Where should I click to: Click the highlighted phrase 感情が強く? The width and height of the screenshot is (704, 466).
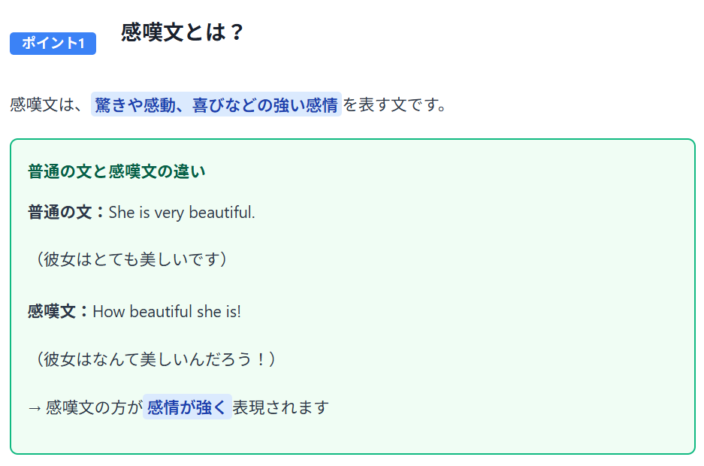pyautogui.click(x=187, y=407)
